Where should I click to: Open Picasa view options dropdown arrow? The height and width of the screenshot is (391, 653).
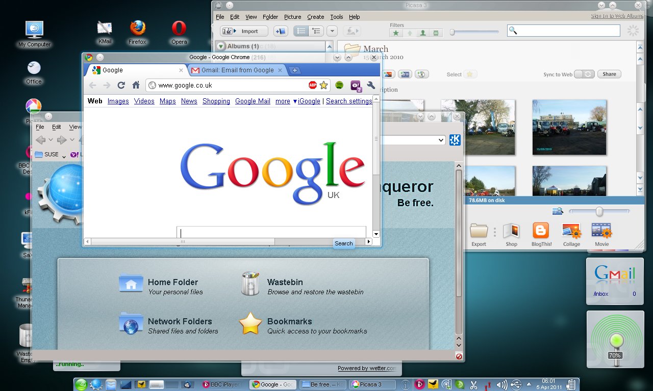332,31
